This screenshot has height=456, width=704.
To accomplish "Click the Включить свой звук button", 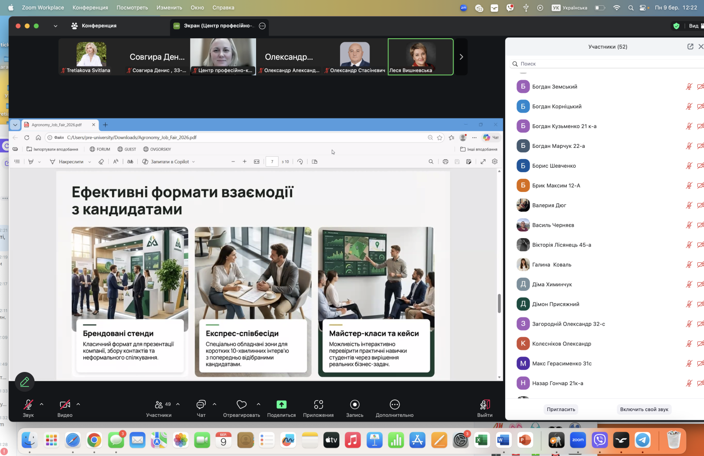I will pyautogui.click(x=644, y=409).
